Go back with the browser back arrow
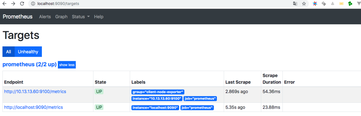This screenshot has height=116, width=361. point(4,4)
